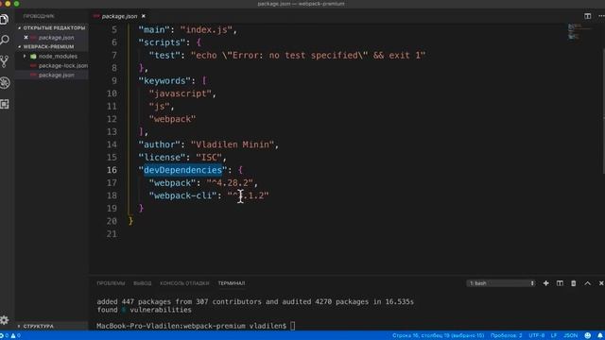Image resolution: width=605 pixels, height=340 pixels.
Task: Click the "index.js" main value
Action: [206, 29]
